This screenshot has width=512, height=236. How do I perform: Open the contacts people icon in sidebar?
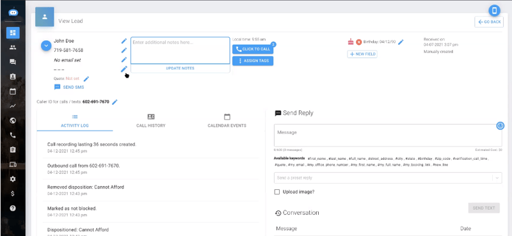point(13,47)
